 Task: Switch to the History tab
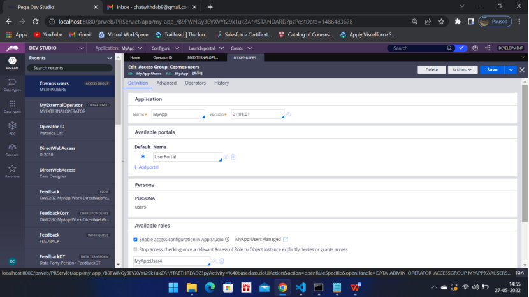pyautogui.click(x=222, y=83)
